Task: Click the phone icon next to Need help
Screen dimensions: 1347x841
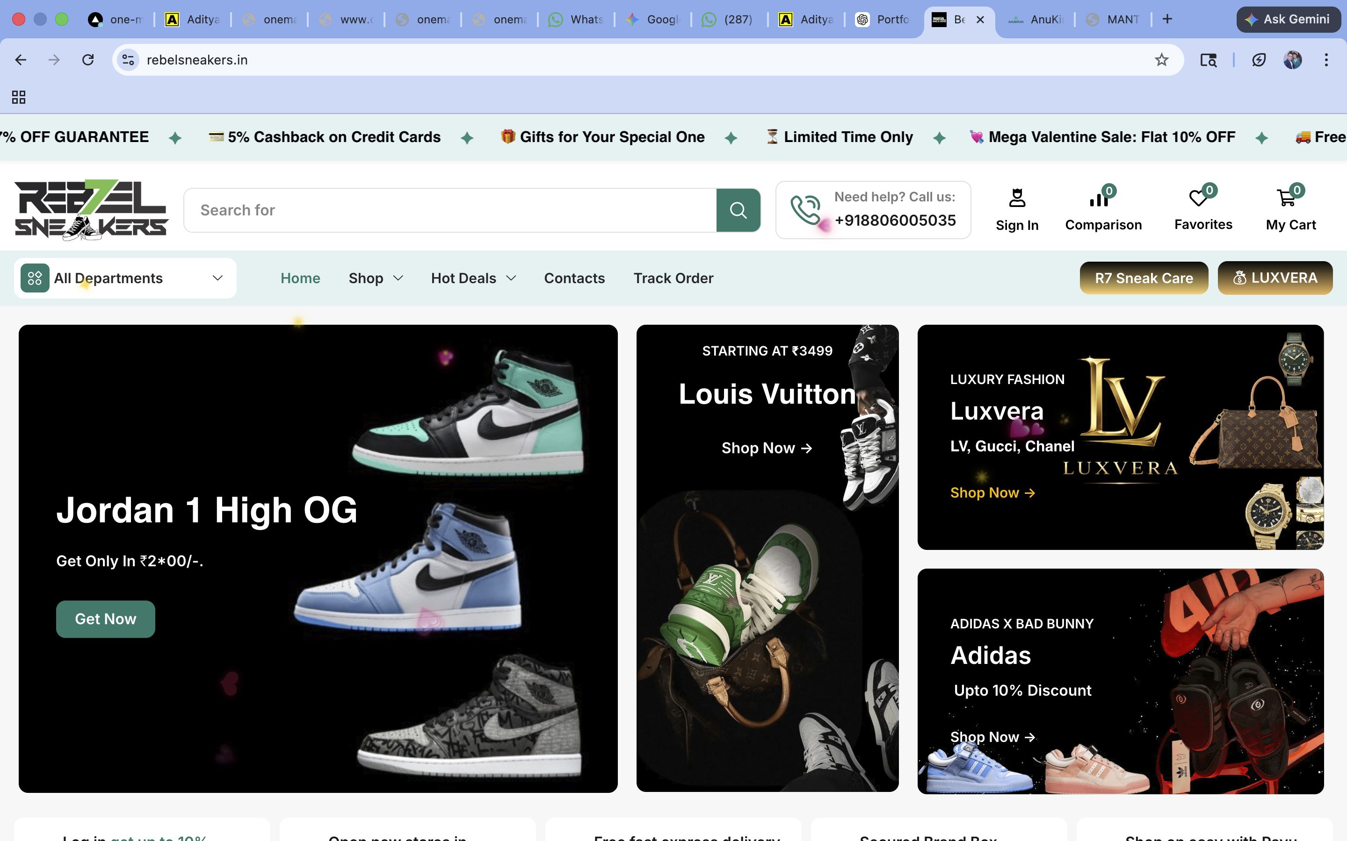Action: pyautogui.click(x=806, y=210)
